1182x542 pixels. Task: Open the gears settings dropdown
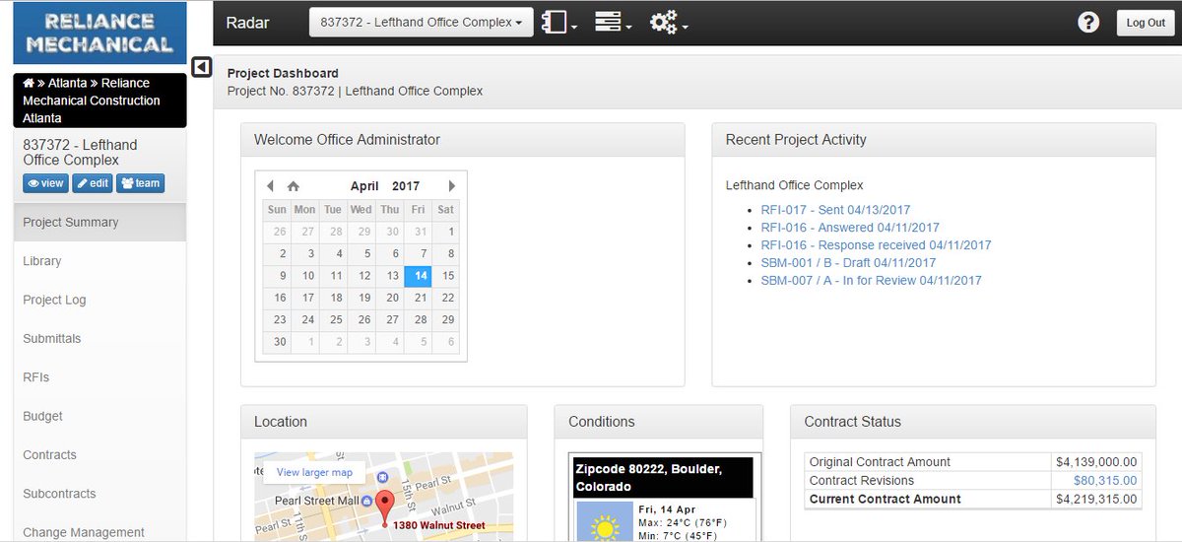click(x=669, y=23)
